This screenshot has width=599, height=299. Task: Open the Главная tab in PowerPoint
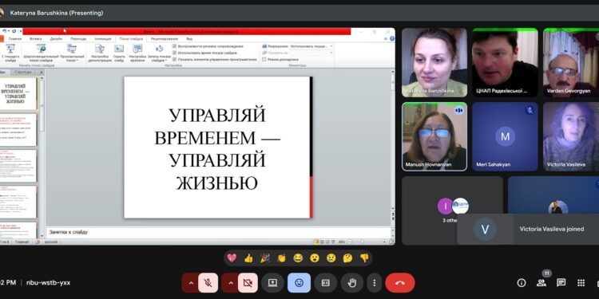point(15,39)
